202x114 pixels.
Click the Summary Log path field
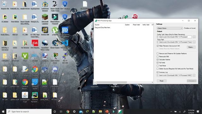[x=174, y=75]
